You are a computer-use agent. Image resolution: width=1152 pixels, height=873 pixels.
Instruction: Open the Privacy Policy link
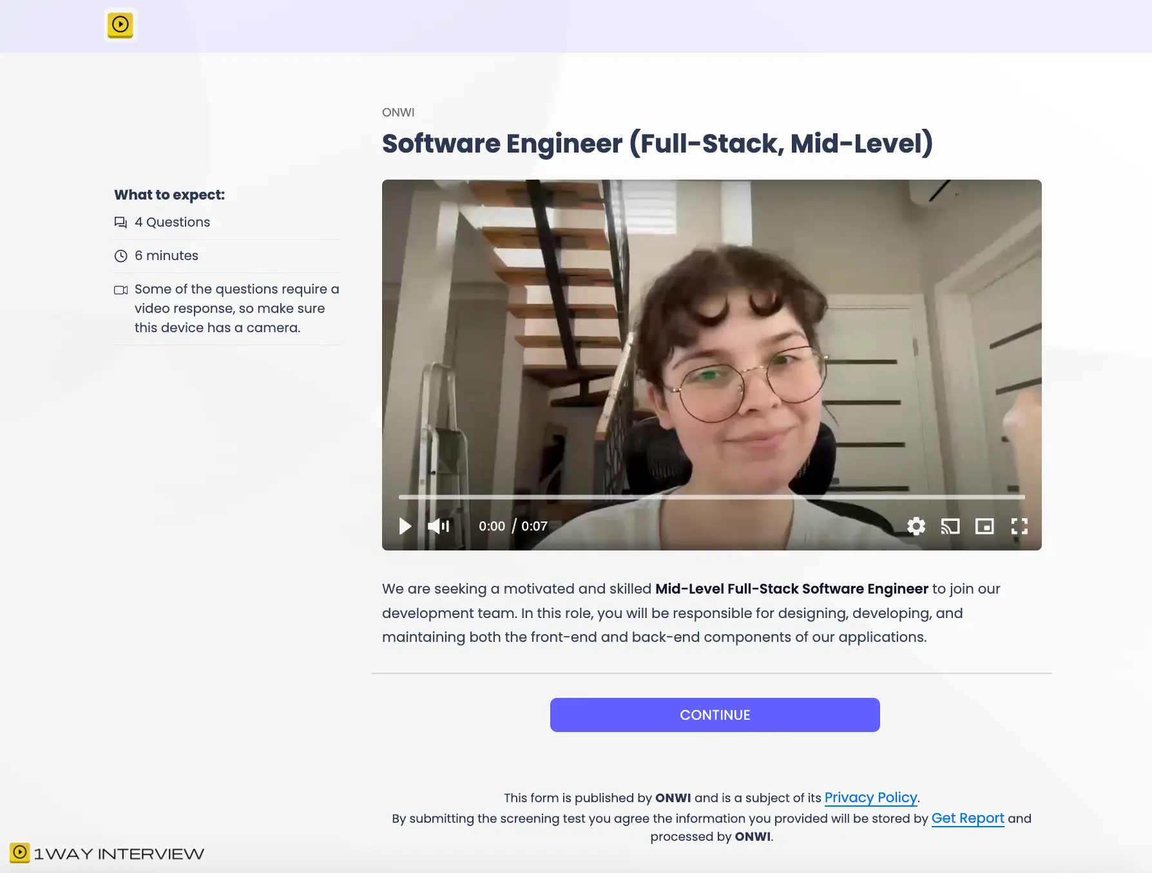pyautogui.click(x=871, y=798)
